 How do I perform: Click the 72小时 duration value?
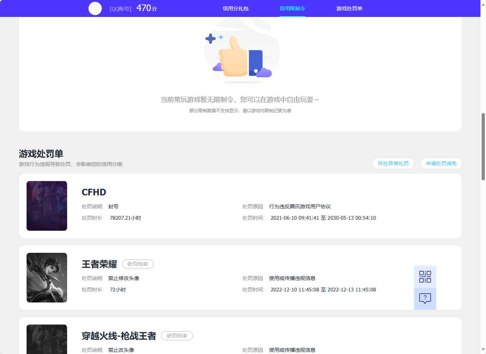click(x=118, y=290)
